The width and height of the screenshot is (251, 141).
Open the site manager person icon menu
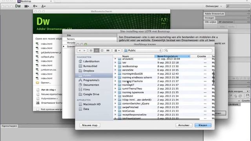click(43, 6)
